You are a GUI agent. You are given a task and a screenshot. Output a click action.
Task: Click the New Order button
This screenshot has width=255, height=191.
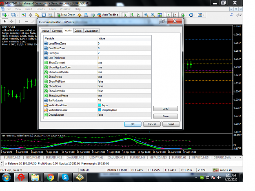[66, 15]
